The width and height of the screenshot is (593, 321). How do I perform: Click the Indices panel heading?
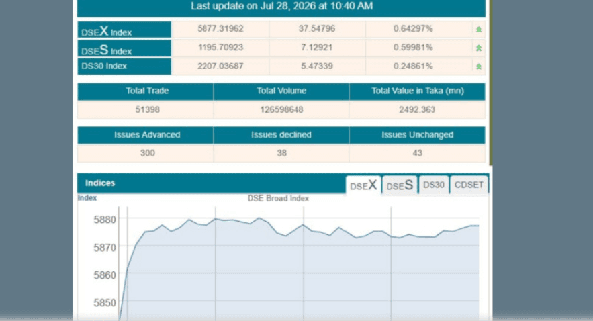pos(100,183)
